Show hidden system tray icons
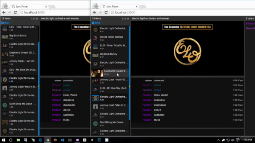The height and width of the screenshot is (143, 255). pyautogui.click(x=218, y=140)
